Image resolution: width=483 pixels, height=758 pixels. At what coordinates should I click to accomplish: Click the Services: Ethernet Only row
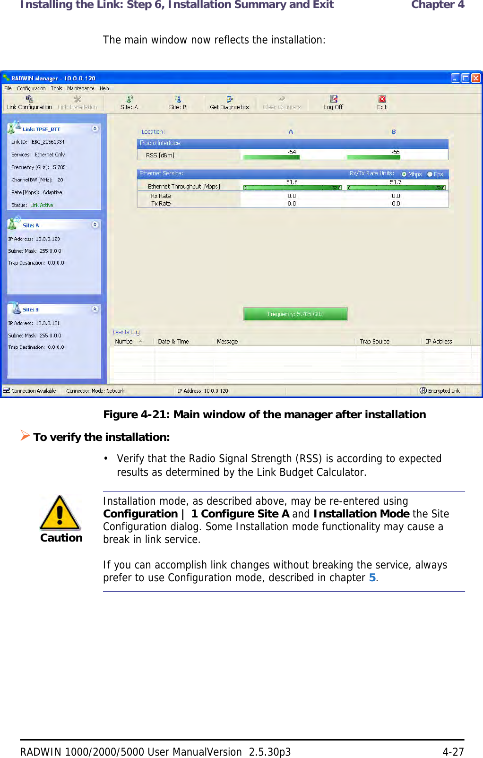(38, 155)
